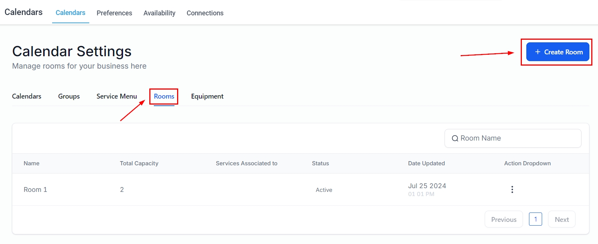Click the Total Capacity column header
The height and width of the screenshot is (244, 598).
[x=139, y=163]
